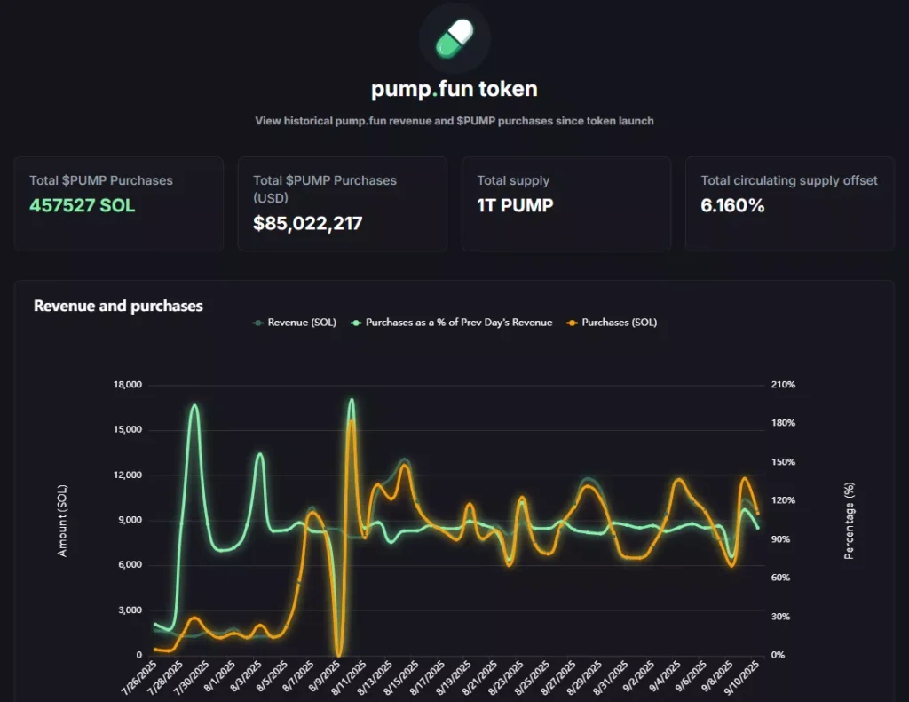Click the '8/23/2025' date axis label
Image resolution: width=909 pixels, height=702 pixels.
[x=505, y=677]
